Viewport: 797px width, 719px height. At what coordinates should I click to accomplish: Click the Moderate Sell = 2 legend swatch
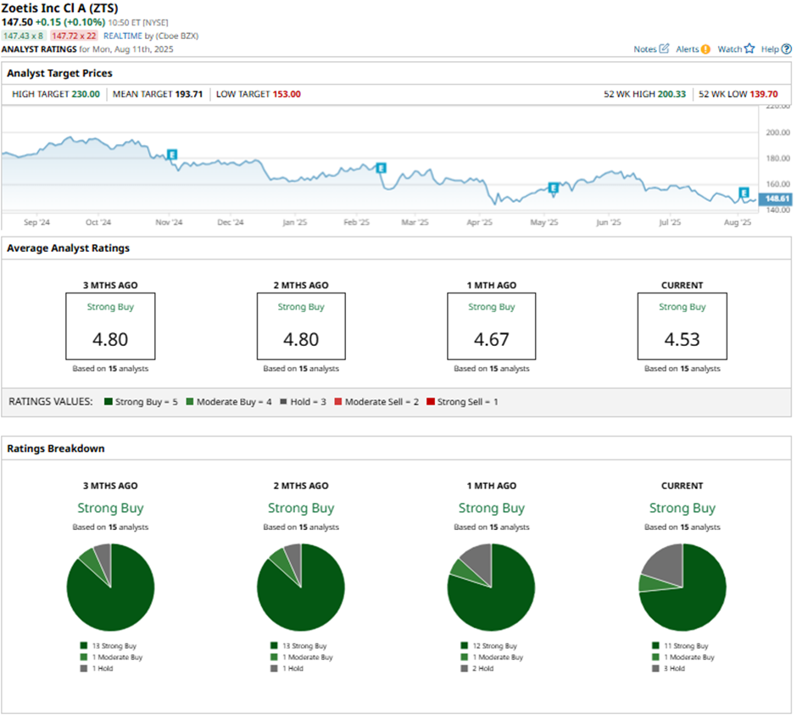338,401
